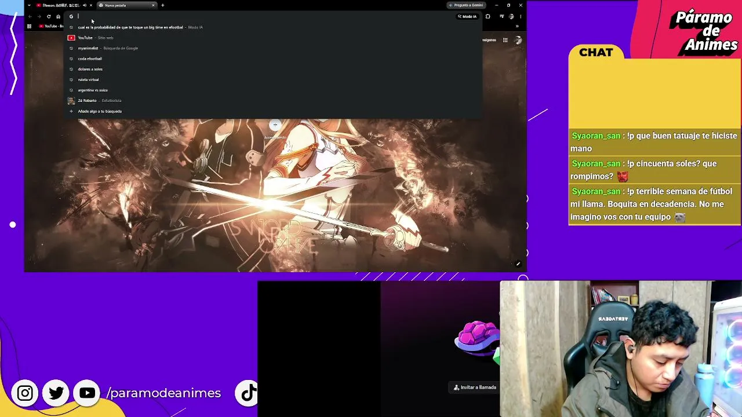Image resolution: width=742 pixels, height=417 pixels.
Task: Pick the myanimelist search suggestion
Action: [273, 48]
